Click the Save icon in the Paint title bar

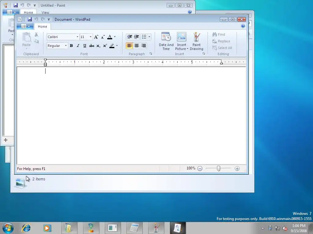[16, 5]
